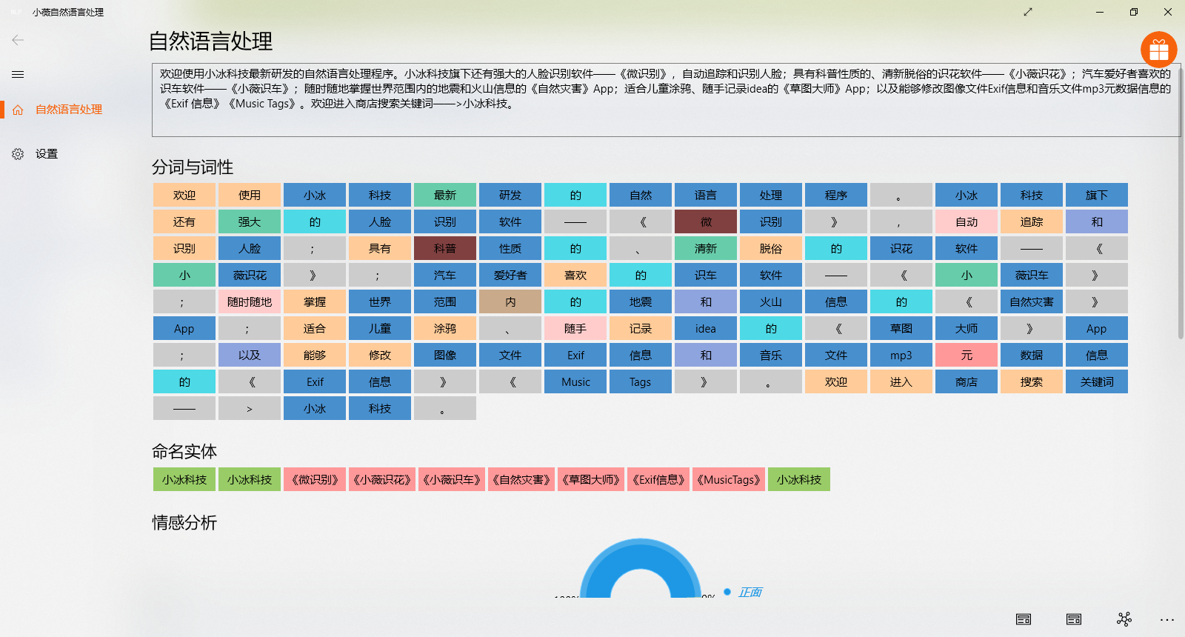Click the 自然灾害 word tile
The height and width of the screenshot is (637, 1185).
(x=1032, y=301)
